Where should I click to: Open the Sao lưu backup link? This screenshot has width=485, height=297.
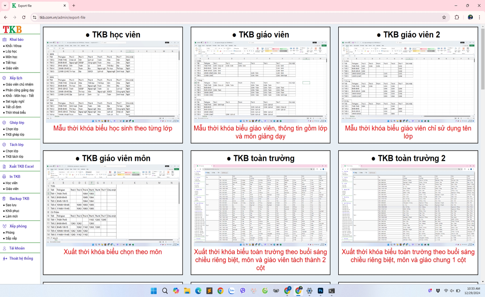click(11, 205)
